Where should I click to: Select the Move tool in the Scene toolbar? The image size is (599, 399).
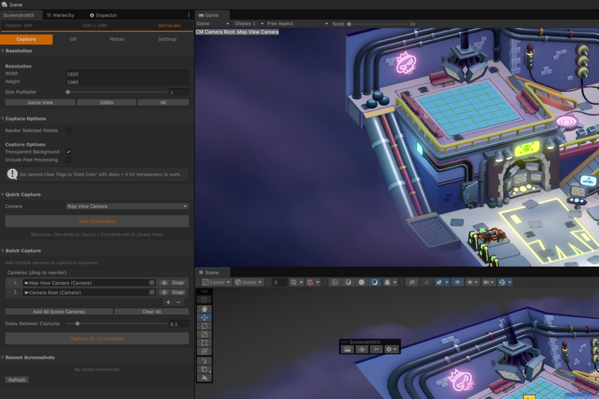204,317
